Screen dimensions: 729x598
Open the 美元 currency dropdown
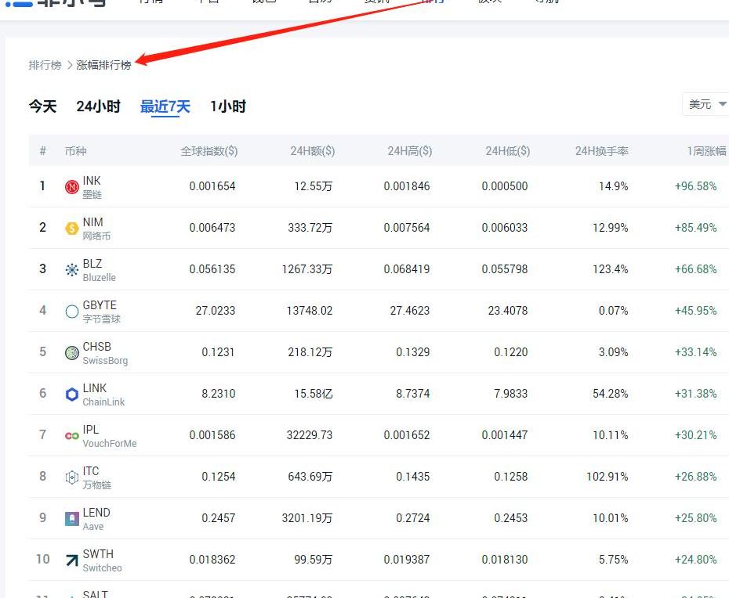[705, 104]
